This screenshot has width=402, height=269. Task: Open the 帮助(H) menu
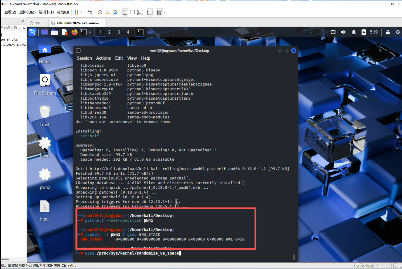click(x=63, y=12)
